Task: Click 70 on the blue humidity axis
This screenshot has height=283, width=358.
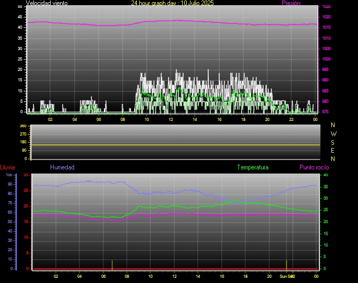Action: tap(10, 203)
